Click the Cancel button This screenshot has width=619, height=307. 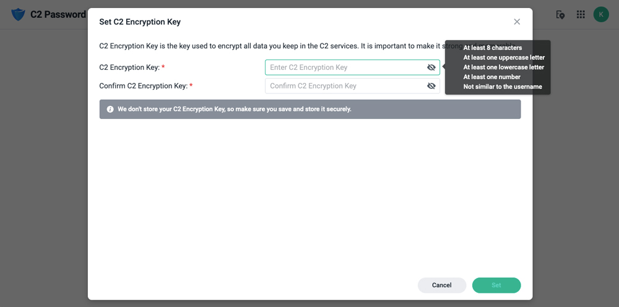click(x=442, y=285)
